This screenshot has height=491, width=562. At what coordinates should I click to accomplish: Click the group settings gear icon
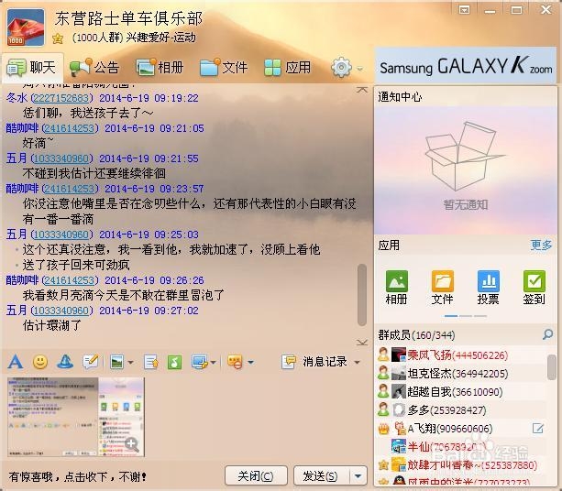pyautogui.click(x=341, y=67)
